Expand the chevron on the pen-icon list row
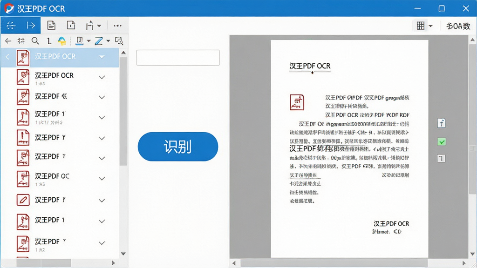The image size is (477, 268). click(102, 201)
